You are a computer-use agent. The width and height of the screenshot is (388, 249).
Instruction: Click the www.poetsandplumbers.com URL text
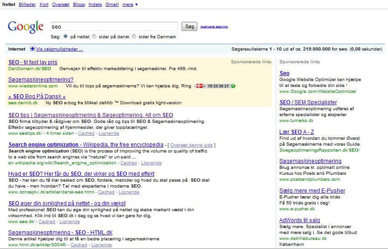tap(310, 179)
